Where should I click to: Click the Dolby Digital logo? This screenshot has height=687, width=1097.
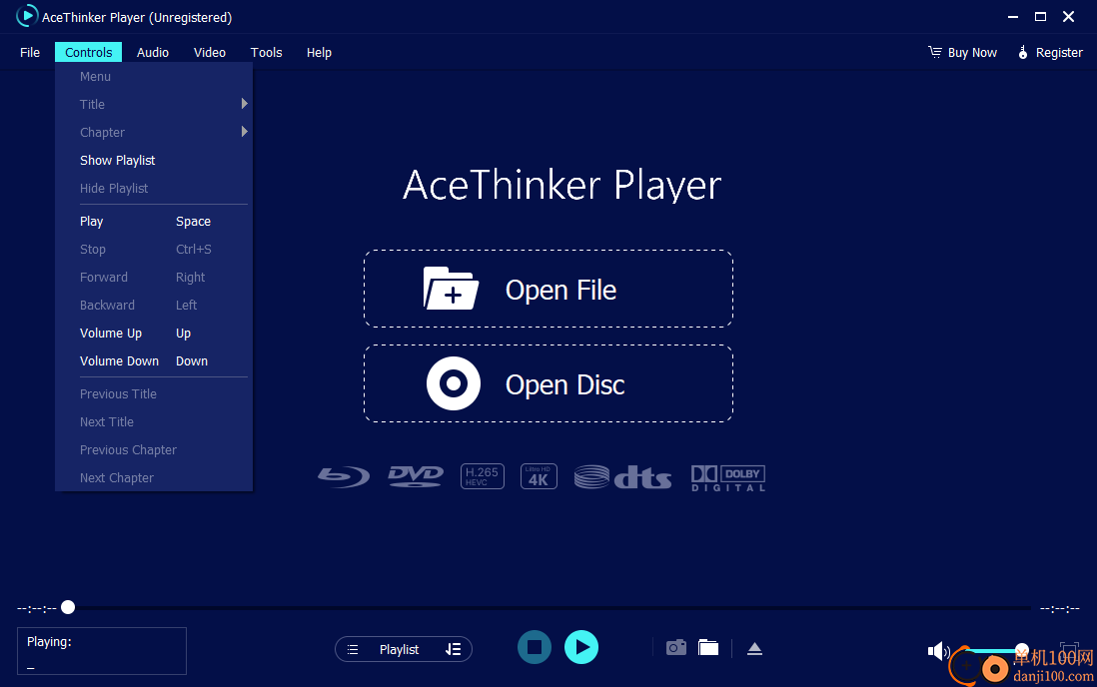click(728, 478)
